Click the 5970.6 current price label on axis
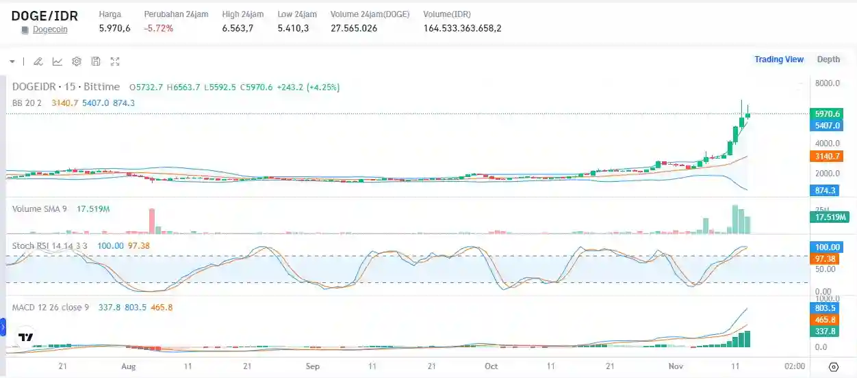The height and width of the screenshot is (378, 857). [x=827, y=114]
